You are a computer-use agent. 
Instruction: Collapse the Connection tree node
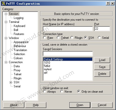coord(6,62)
